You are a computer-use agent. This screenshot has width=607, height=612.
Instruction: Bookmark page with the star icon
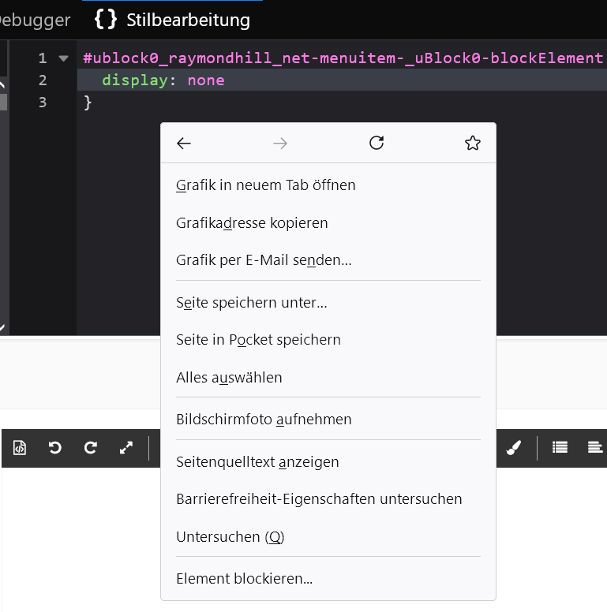coord(473,143)
